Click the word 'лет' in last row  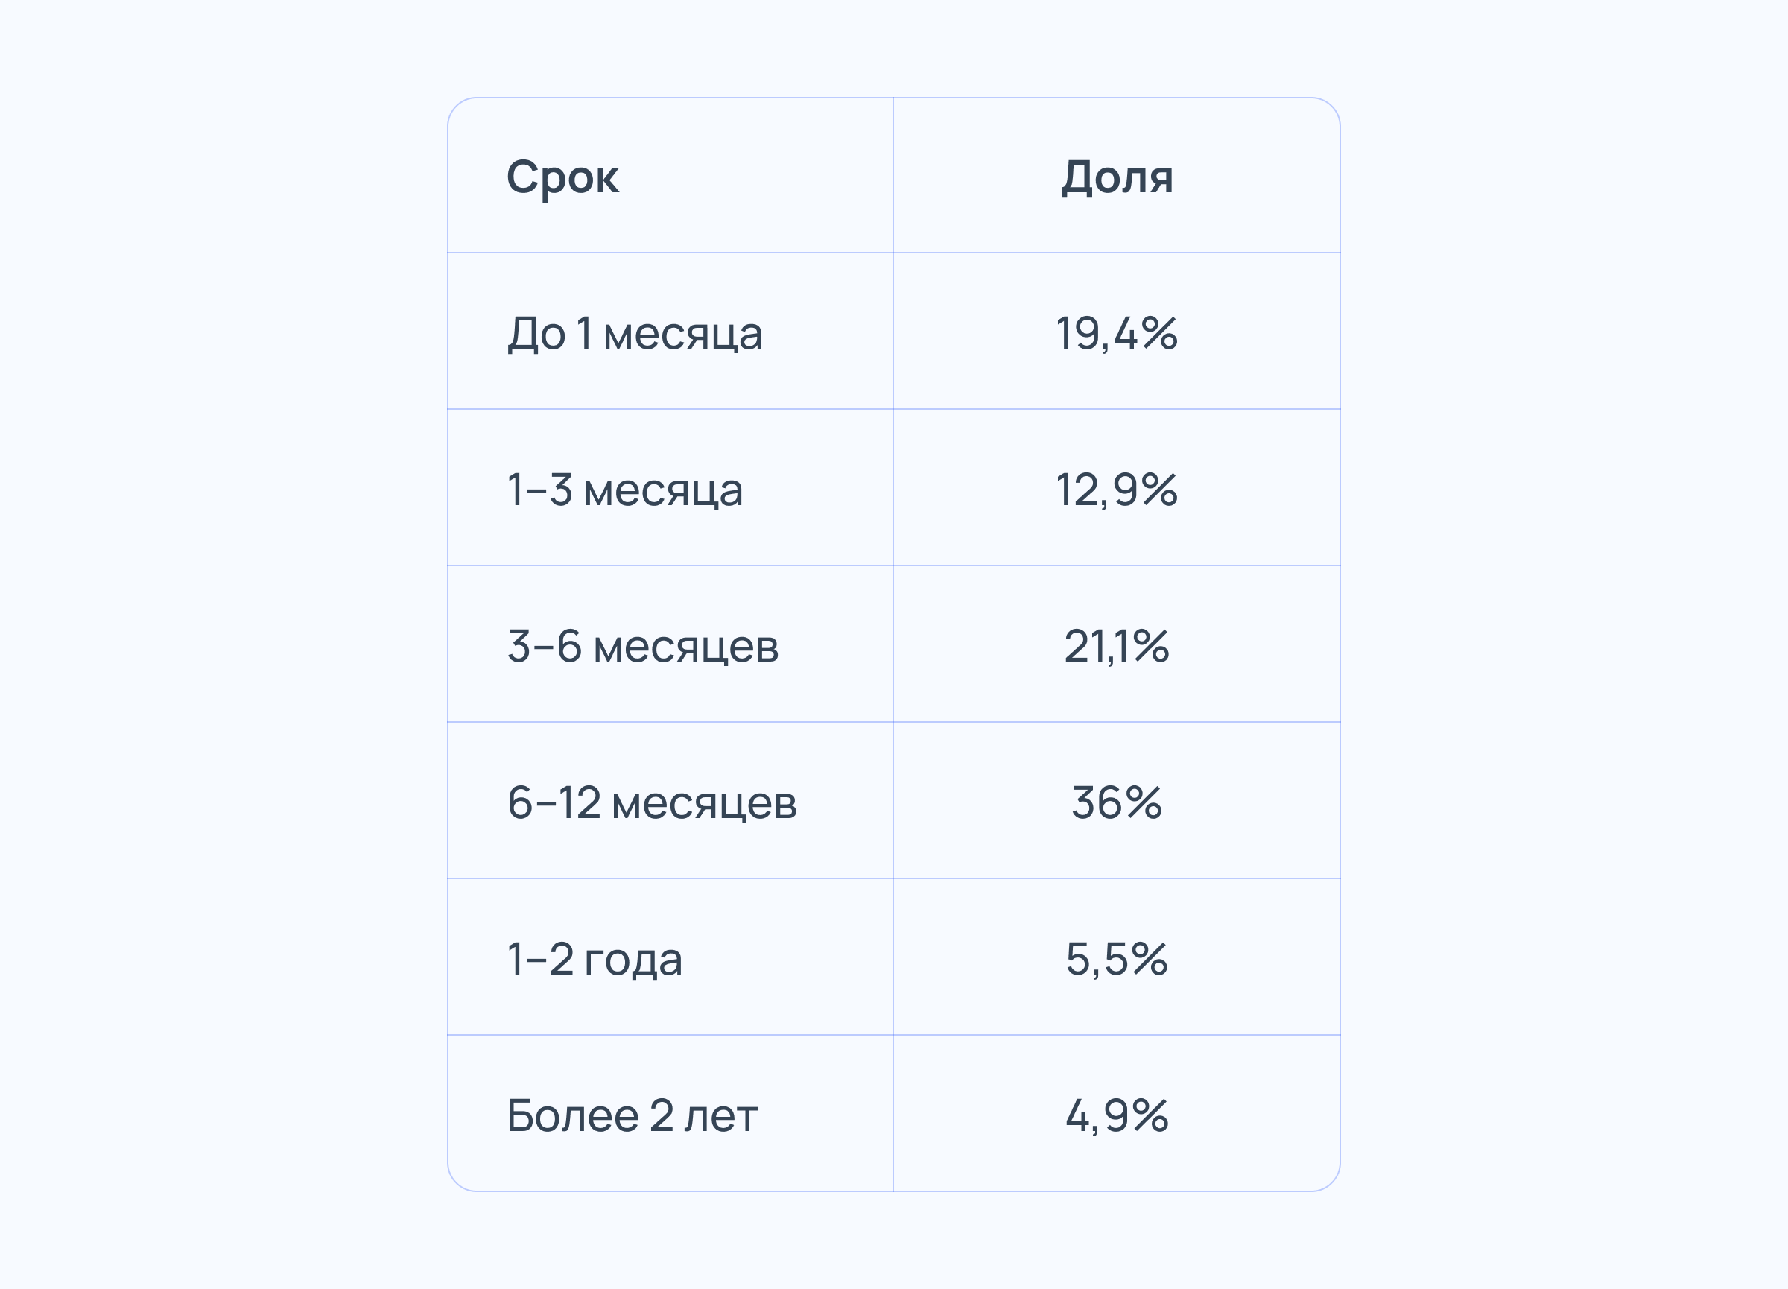[720, 1117]
